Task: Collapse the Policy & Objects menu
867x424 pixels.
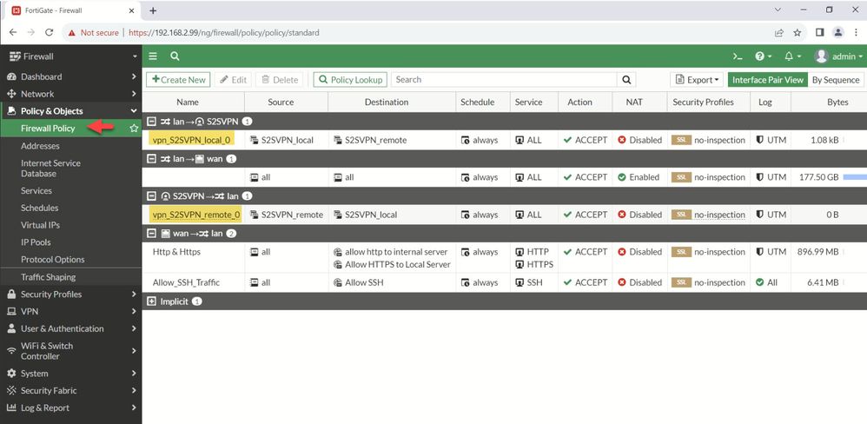Action: pyautogui.click(x=70, y=111)
